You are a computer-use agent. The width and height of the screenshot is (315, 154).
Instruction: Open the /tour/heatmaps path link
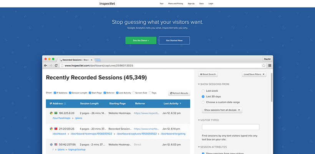coord(61,118)
